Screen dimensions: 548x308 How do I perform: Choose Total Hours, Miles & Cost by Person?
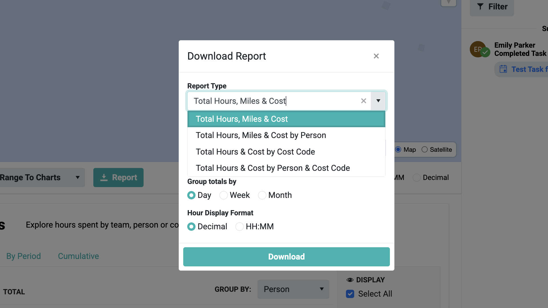tap(286, 135)
